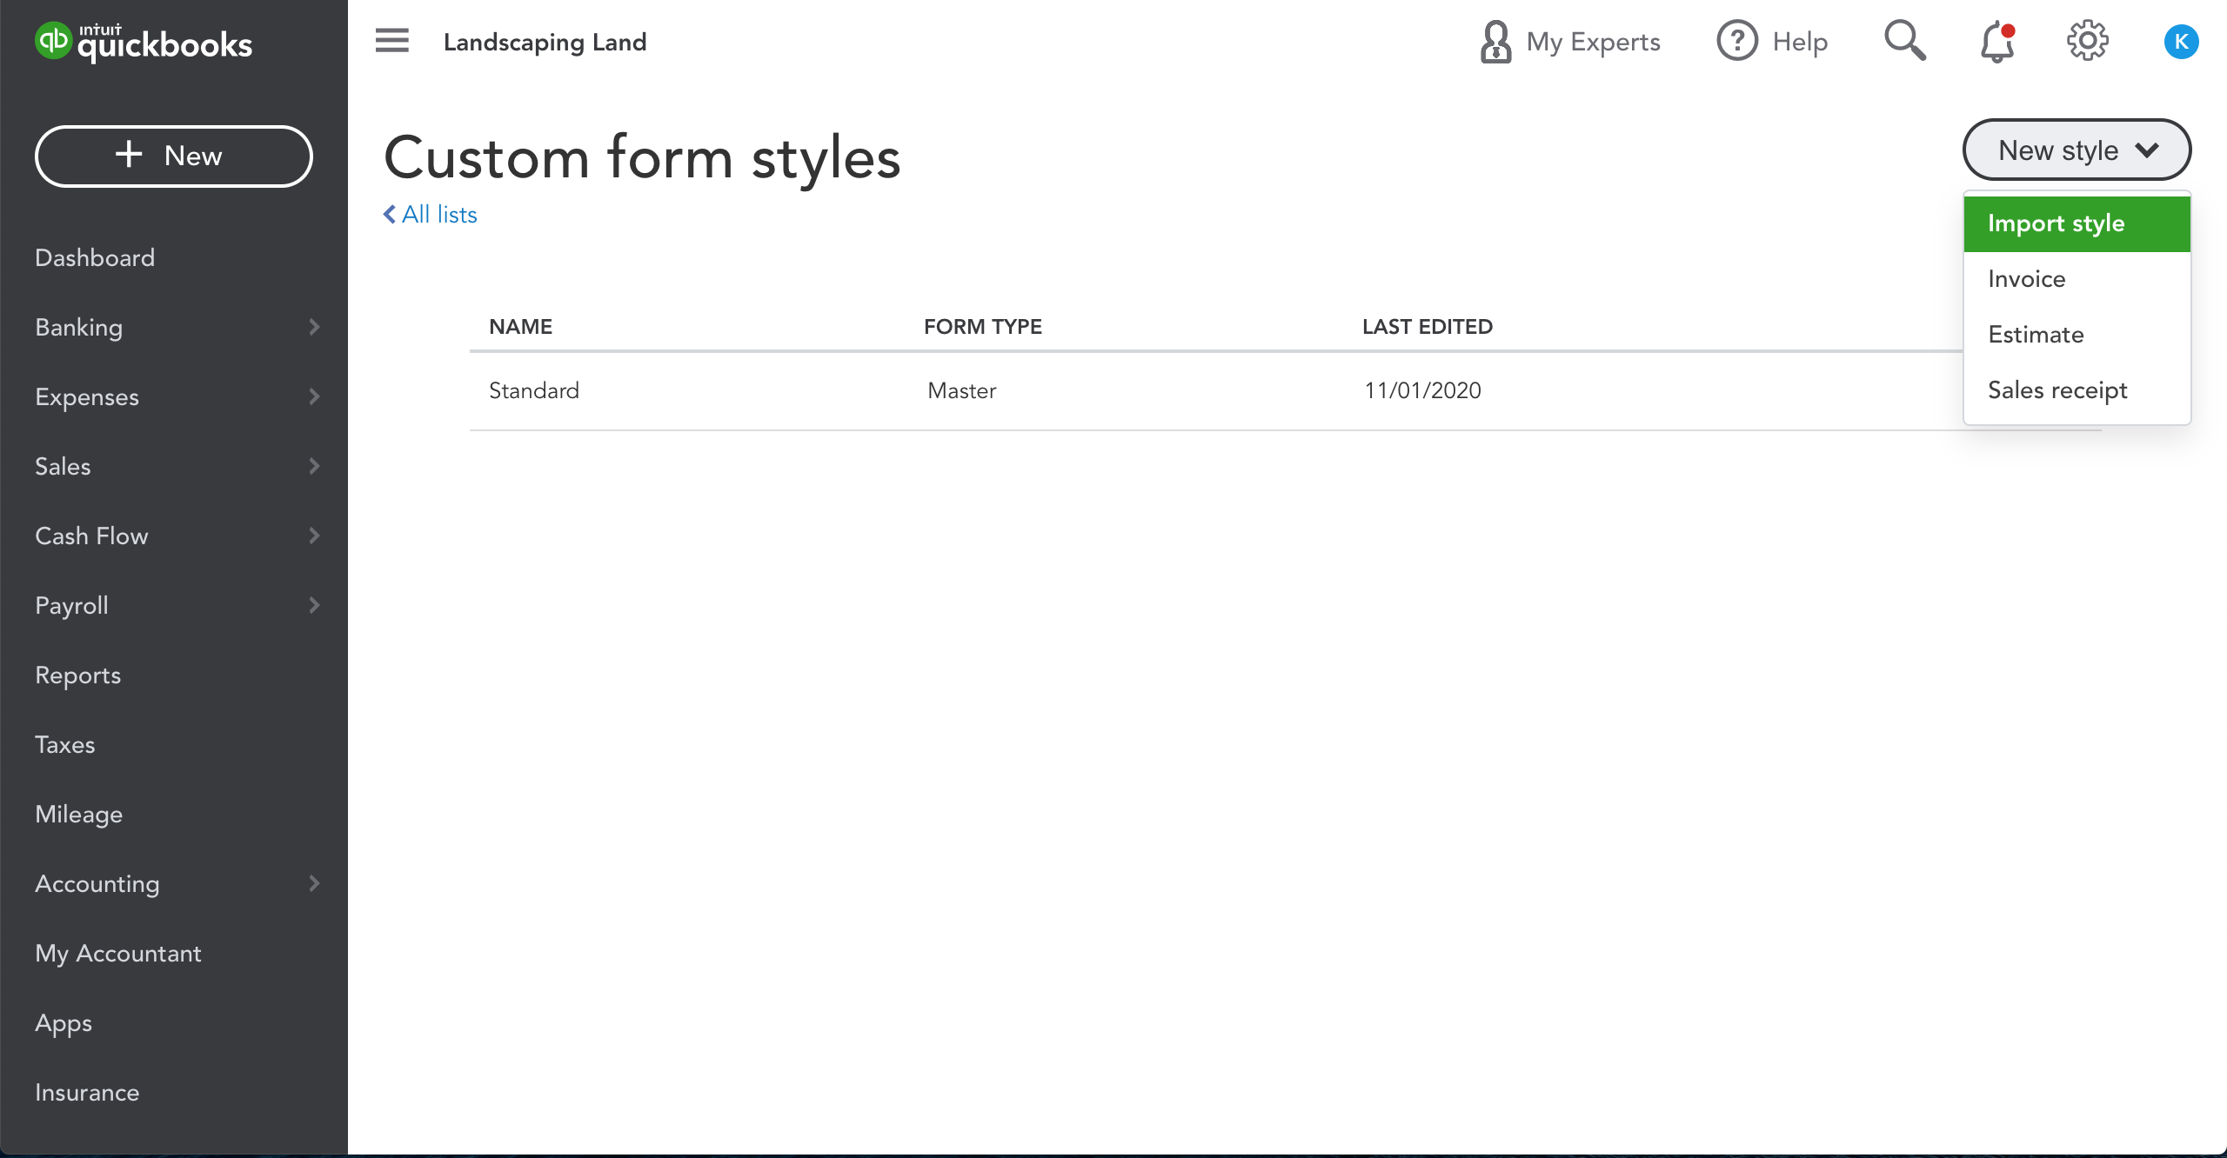
Task: Open Banking in sidebar
Action: (79, 328)
